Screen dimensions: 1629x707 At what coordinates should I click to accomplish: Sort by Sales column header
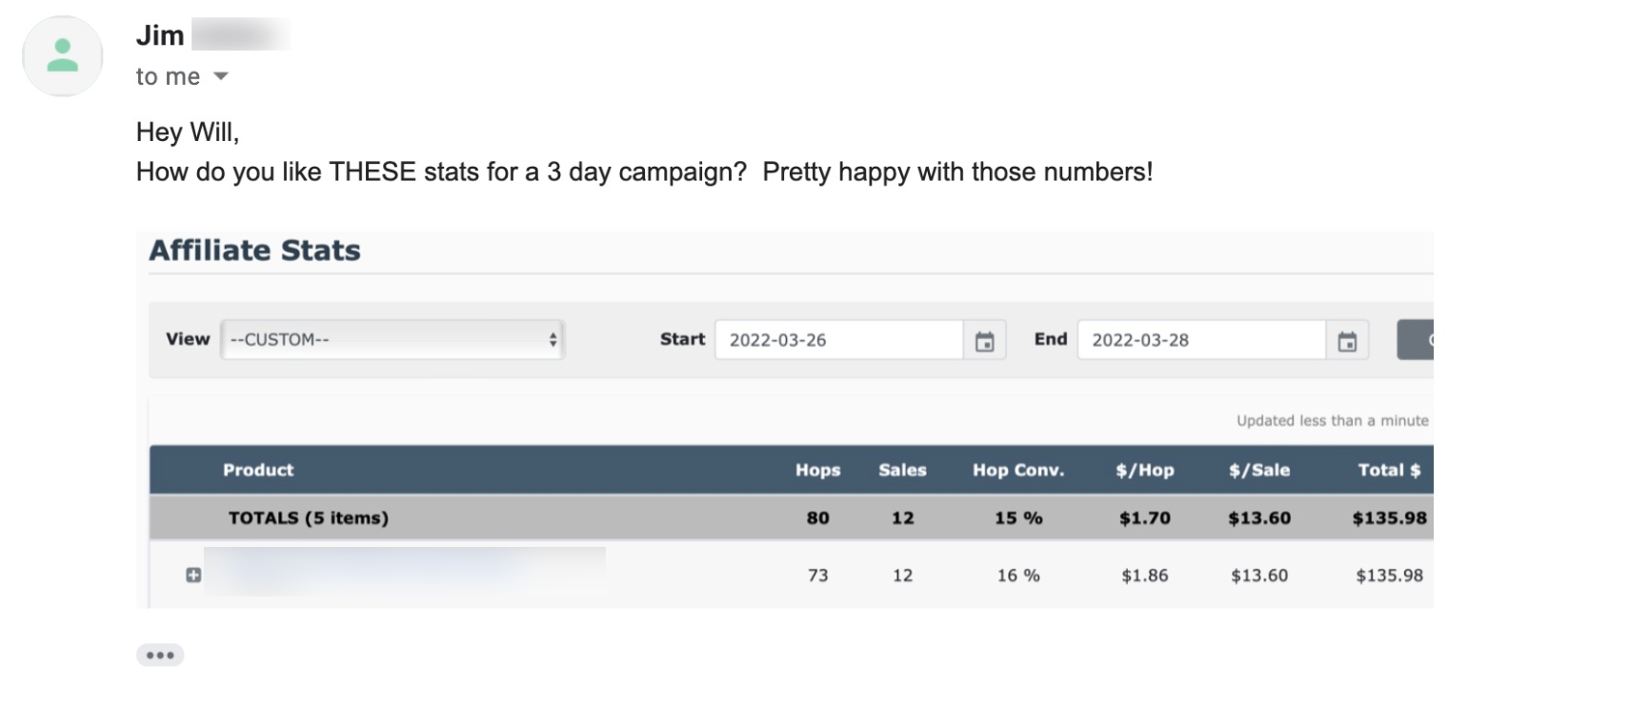(x=902, y=470)
